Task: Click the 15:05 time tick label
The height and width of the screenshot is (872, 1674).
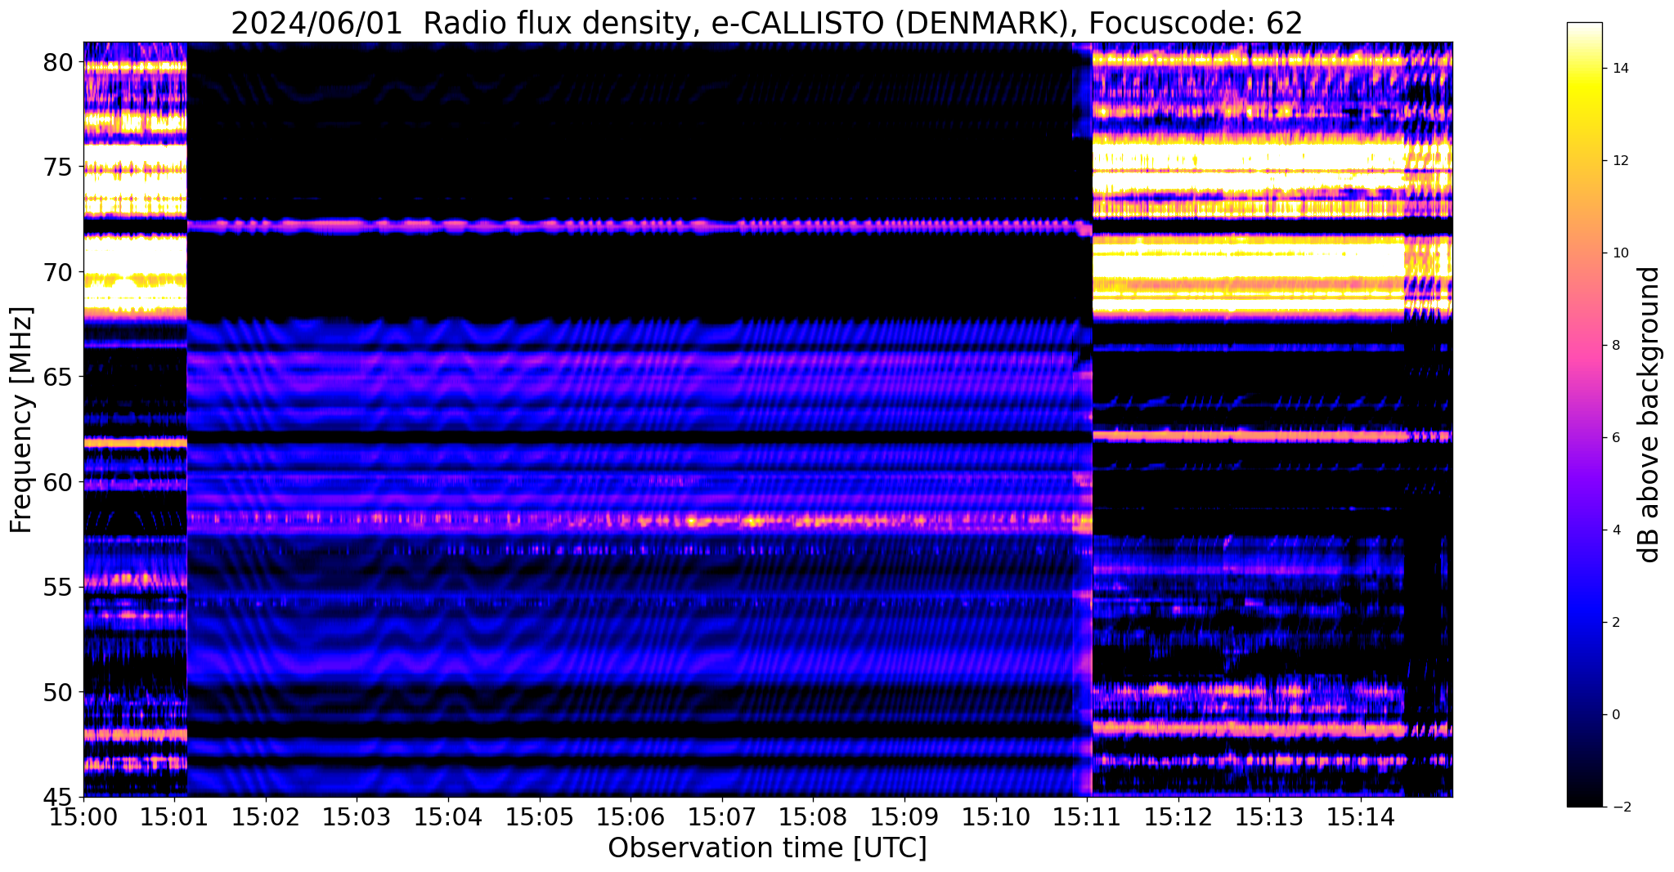Action: coord(540,818)
